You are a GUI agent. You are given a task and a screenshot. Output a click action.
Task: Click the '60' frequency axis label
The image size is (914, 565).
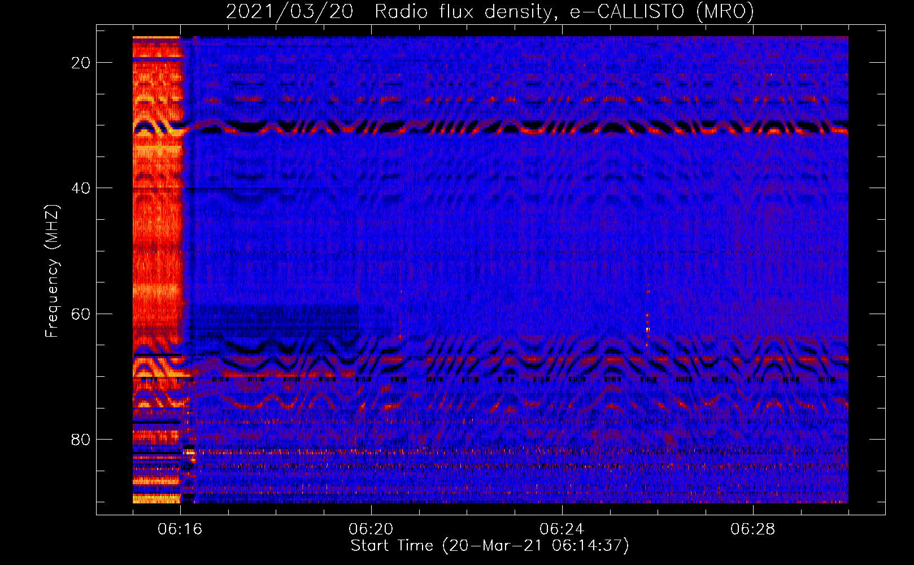pyautogui.click(x=81, y=314)
